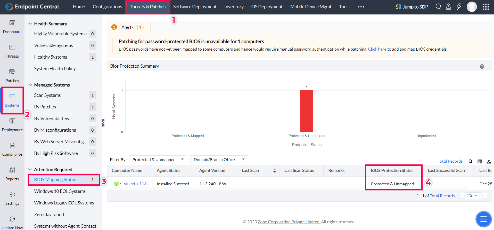Open the Compliance sidebar icon
The width and height of the screenshot is (494, 230).
click(x=12, y=146)
